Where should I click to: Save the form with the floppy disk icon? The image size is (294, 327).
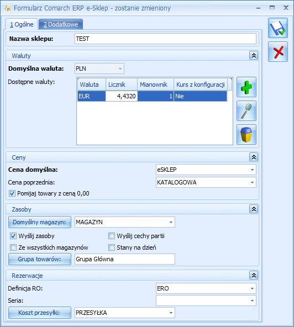click(278, 28)
